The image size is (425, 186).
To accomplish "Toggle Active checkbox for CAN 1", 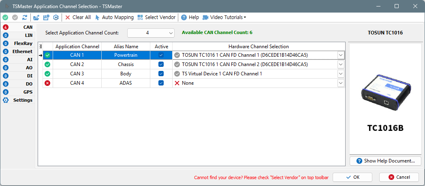I will click(161, 55).
